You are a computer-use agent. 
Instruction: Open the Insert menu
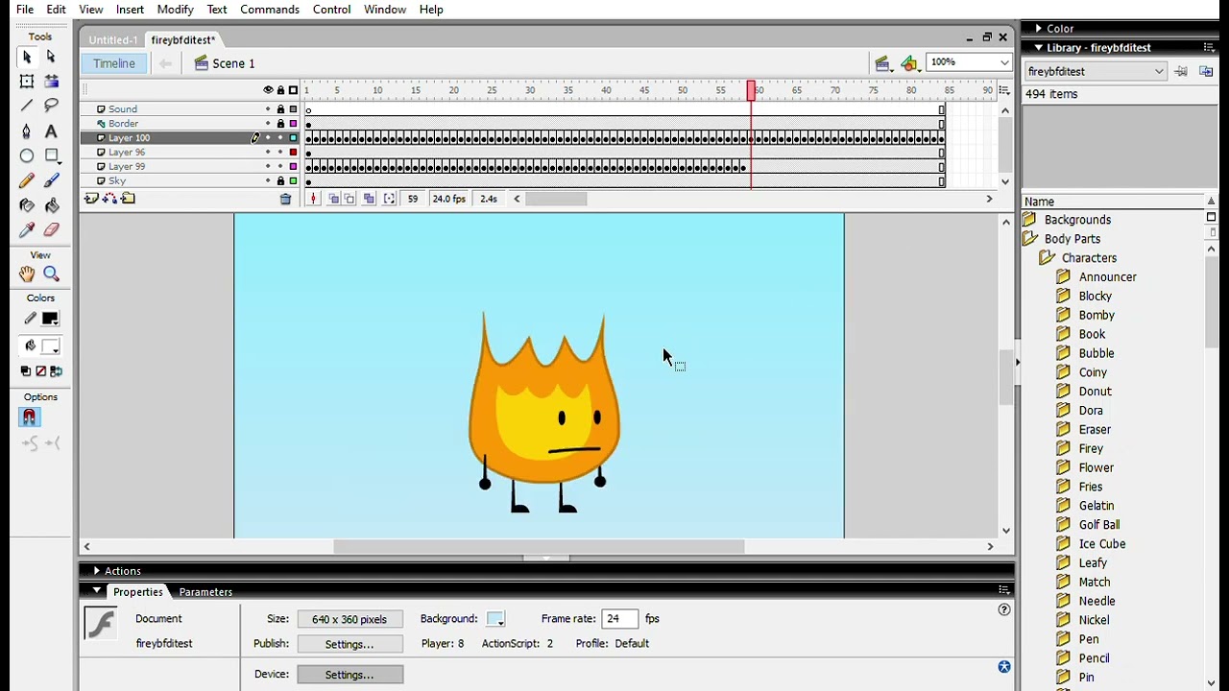tap(130, 10)
